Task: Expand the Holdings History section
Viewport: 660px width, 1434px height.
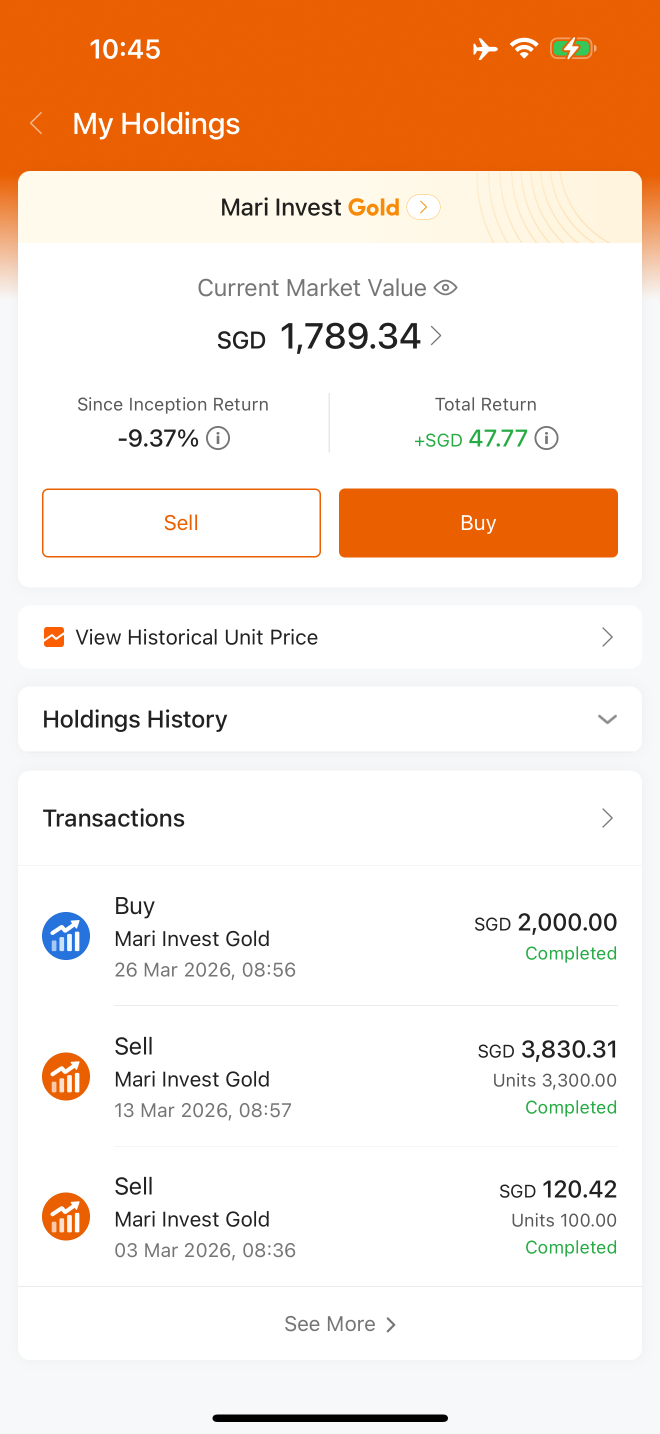Action: click(330, 718)
